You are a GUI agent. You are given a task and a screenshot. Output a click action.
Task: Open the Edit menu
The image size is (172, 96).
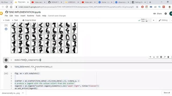coord(11,16)
